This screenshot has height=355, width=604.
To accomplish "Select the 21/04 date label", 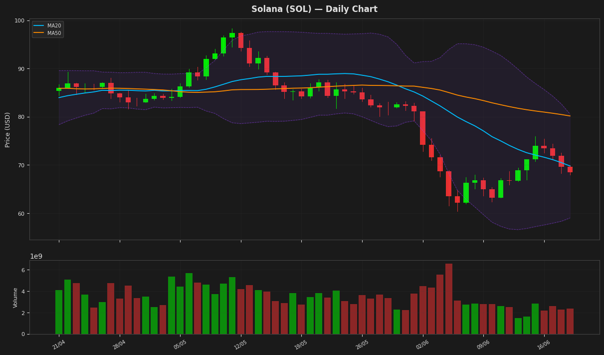I will pos(59,344).
